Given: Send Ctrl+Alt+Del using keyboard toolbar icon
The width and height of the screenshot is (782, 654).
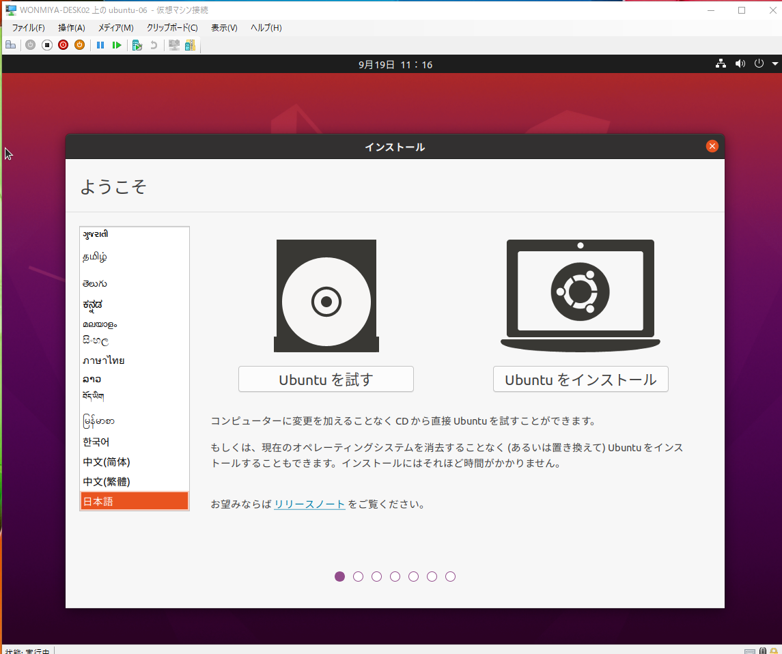Looking at the screenshot, I should pyautogui.click(x=10, y=45).
